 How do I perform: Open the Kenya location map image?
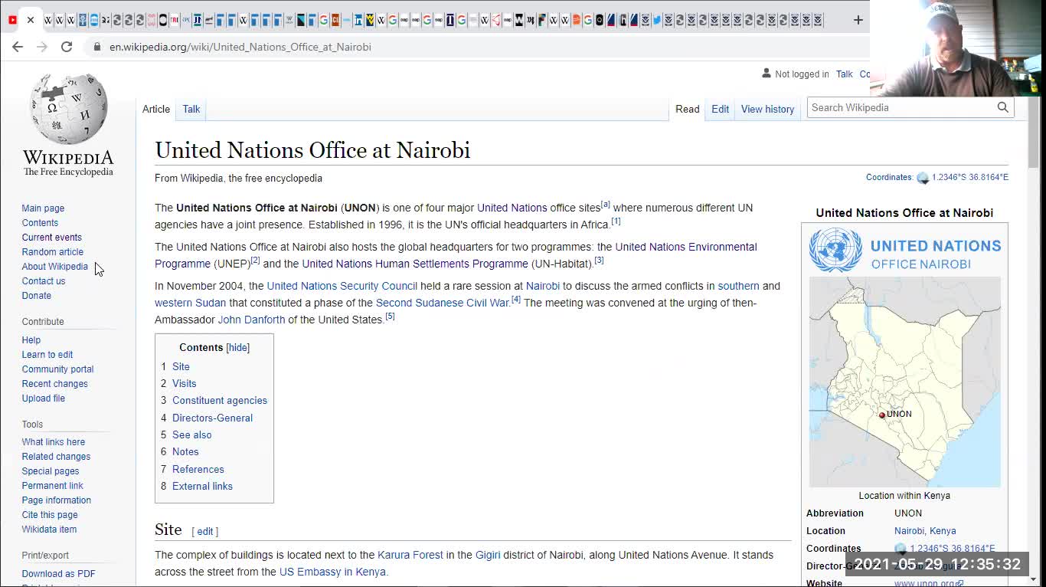tap(904, 382)
